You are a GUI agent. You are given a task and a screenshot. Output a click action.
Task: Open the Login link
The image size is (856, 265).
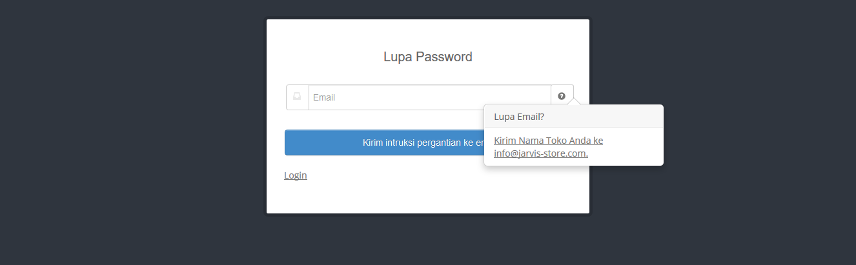coord(296,175)
